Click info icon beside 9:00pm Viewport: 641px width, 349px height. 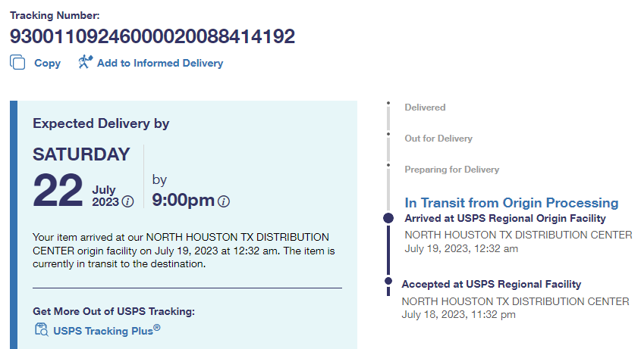point(224,201)
